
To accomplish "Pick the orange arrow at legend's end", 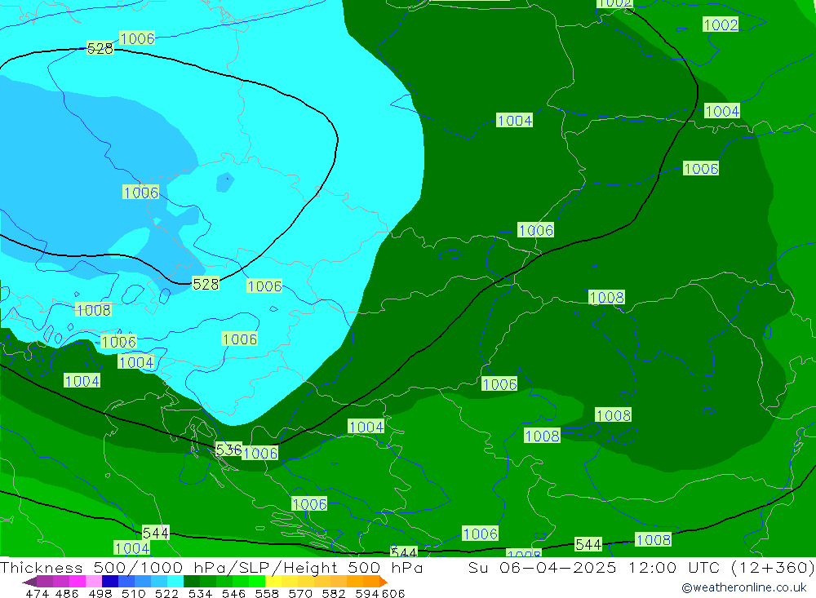I will click(x=384, y=582).
